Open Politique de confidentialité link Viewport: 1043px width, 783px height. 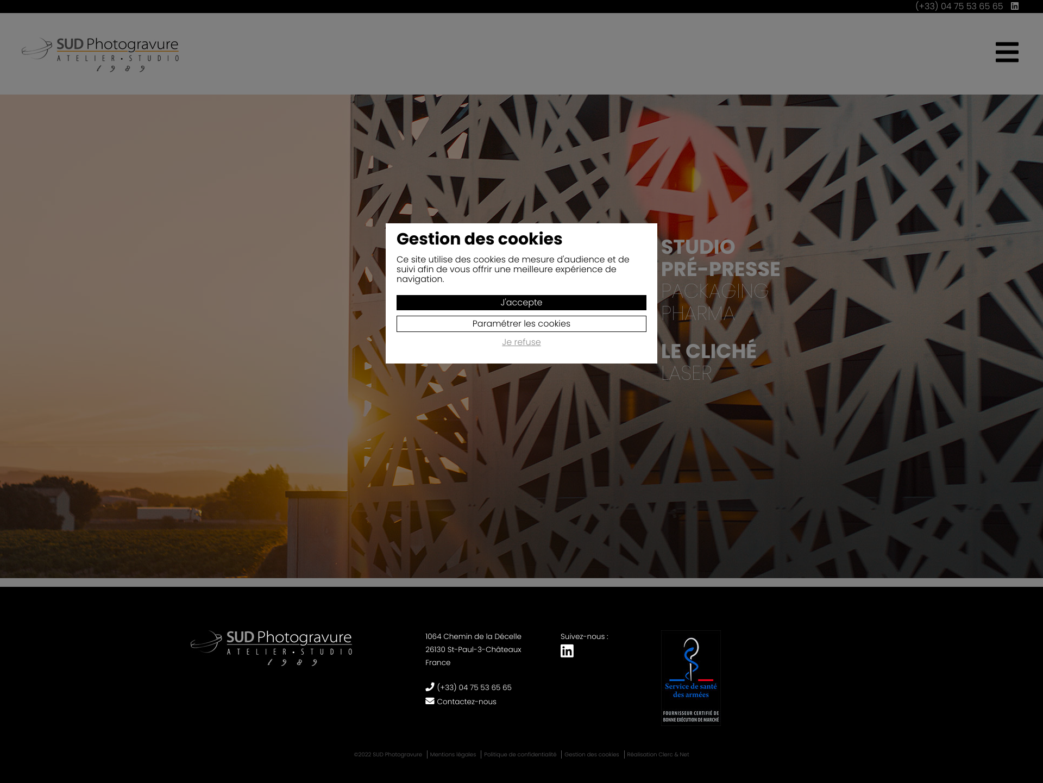[520, 754]
